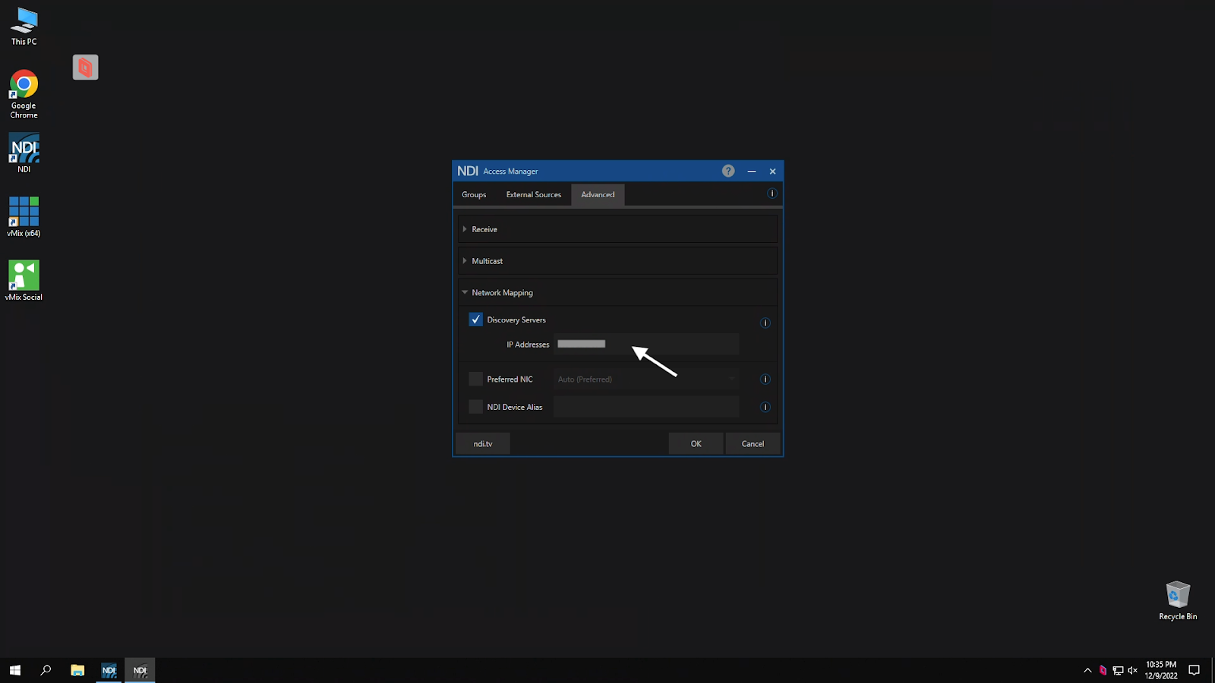Open the notification center icon
Screen dimensions: 1215x683
coord(1194,670)
